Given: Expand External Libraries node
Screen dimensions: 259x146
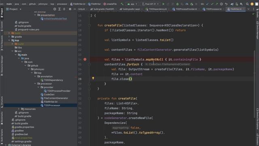Looking at the screenshot, I should [6, 145].
